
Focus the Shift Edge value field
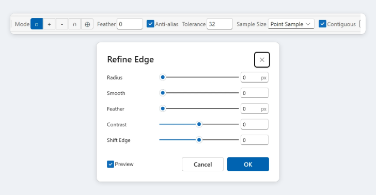[x=255, y=140]
